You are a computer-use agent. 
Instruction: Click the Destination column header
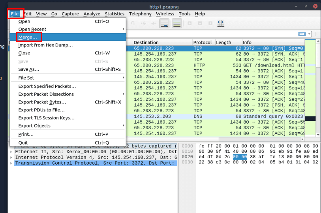point(146,43)
